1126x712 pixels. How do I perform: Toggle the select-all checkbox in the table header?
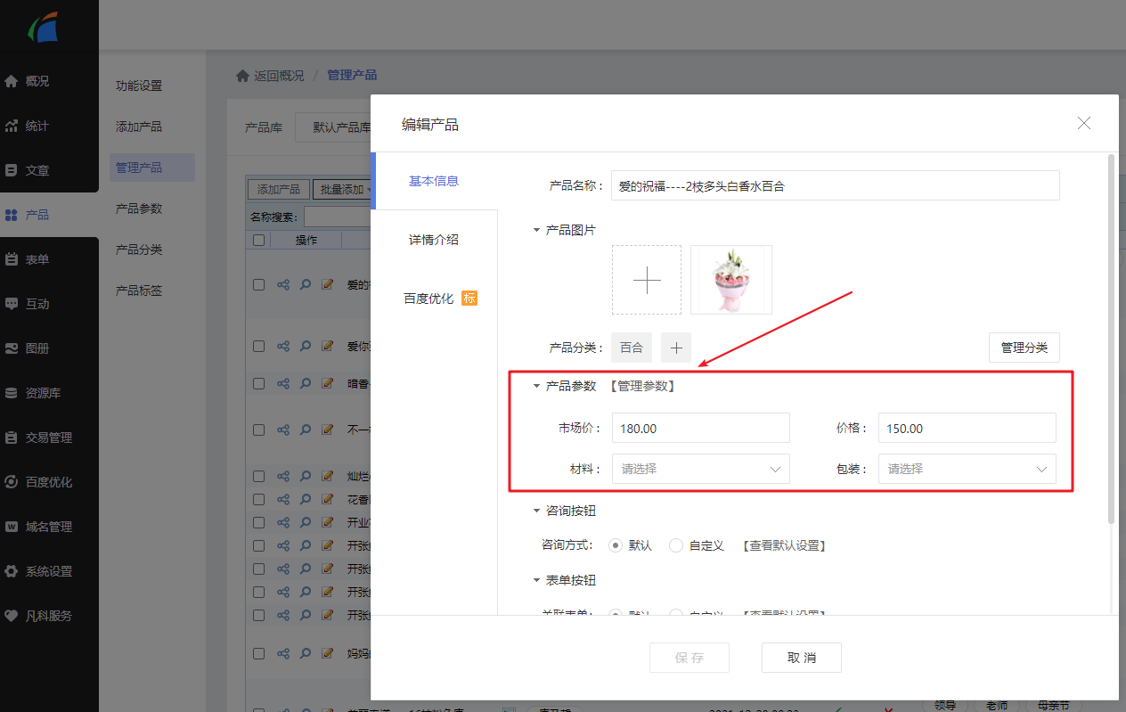pyautogui.click(x=259, y=240)
